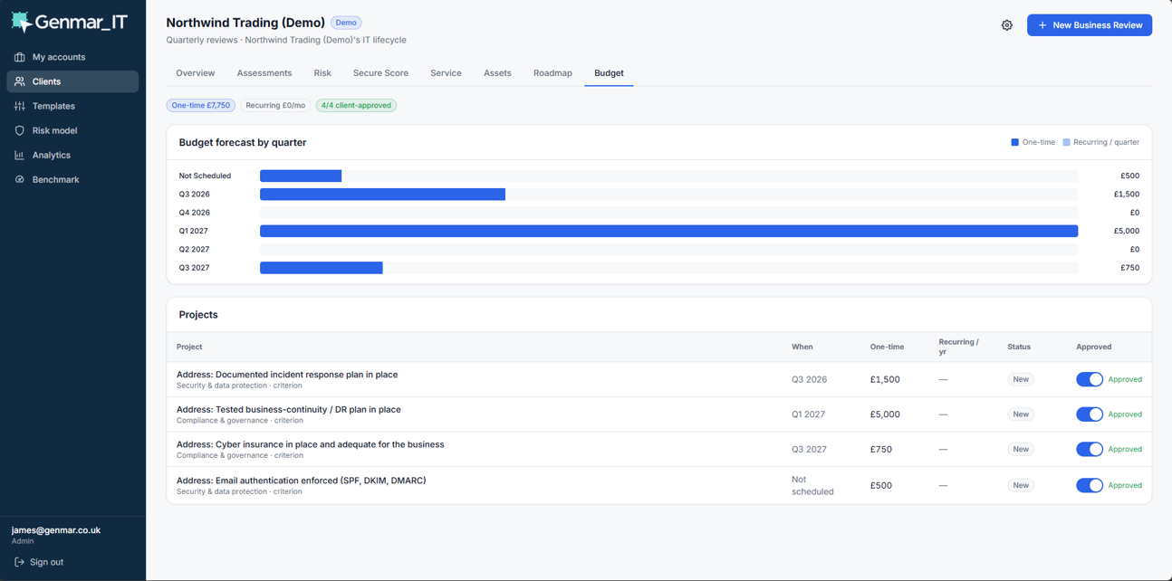Click the Clients people icon

pos(19,81)
